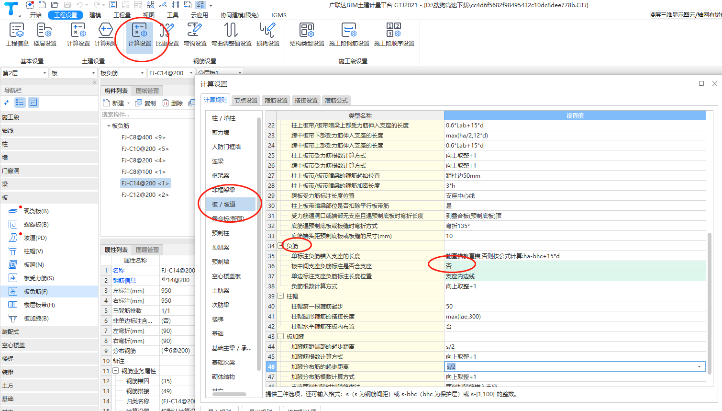This screenshot has height=411, width=722.
Task: Open 弯曲调整值设置 bend adjustment settings
Action: [x=232, y=34]
